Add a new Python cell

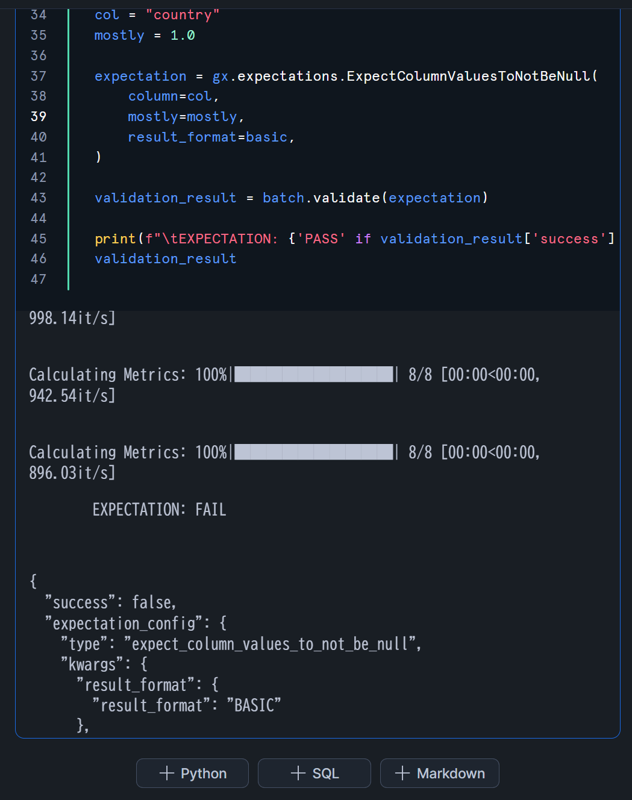(192, 773)
